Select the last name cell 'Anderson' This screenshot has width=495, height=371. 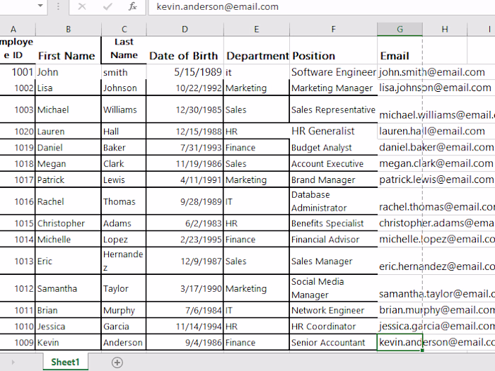pos(124,342)
